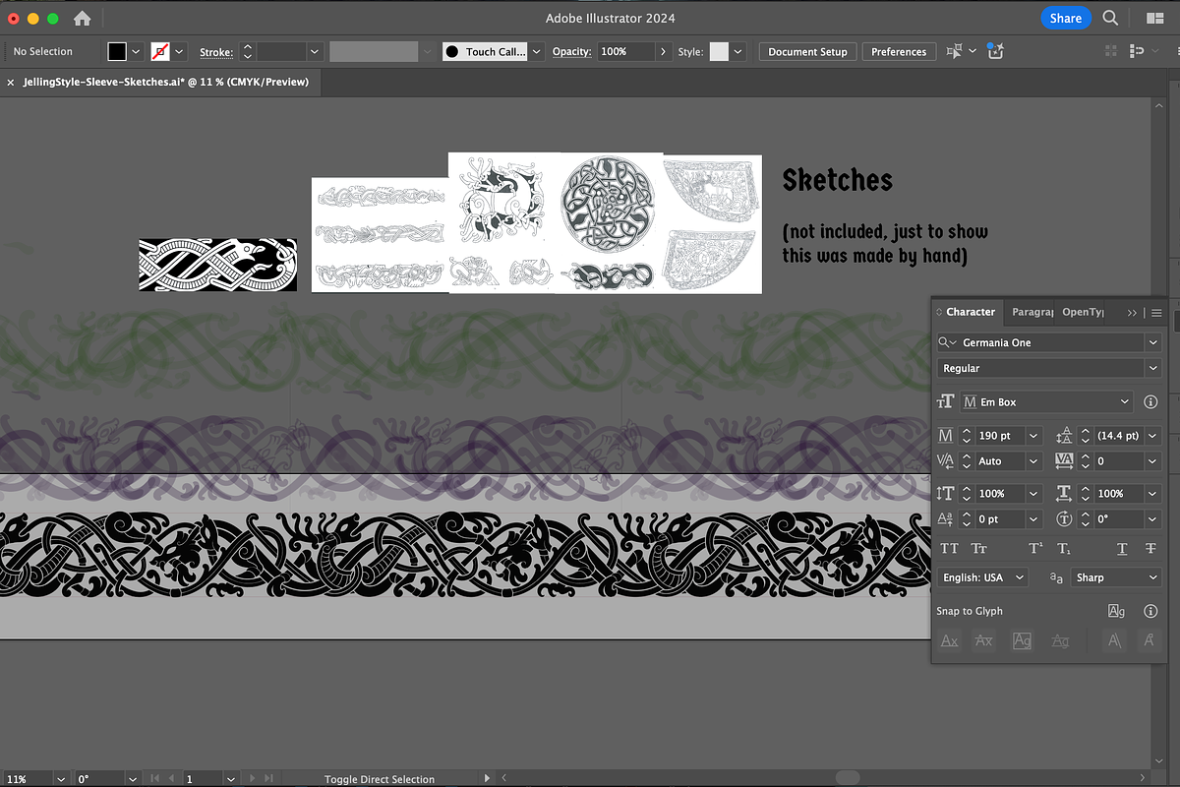Click the kerning Auto stepper arrows
This screenshot has width=1180, height=787.
pos(967,461)
